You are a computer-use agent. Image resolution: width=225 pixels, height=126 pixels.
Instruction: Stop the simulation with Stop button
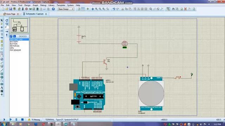pos(22,119)
